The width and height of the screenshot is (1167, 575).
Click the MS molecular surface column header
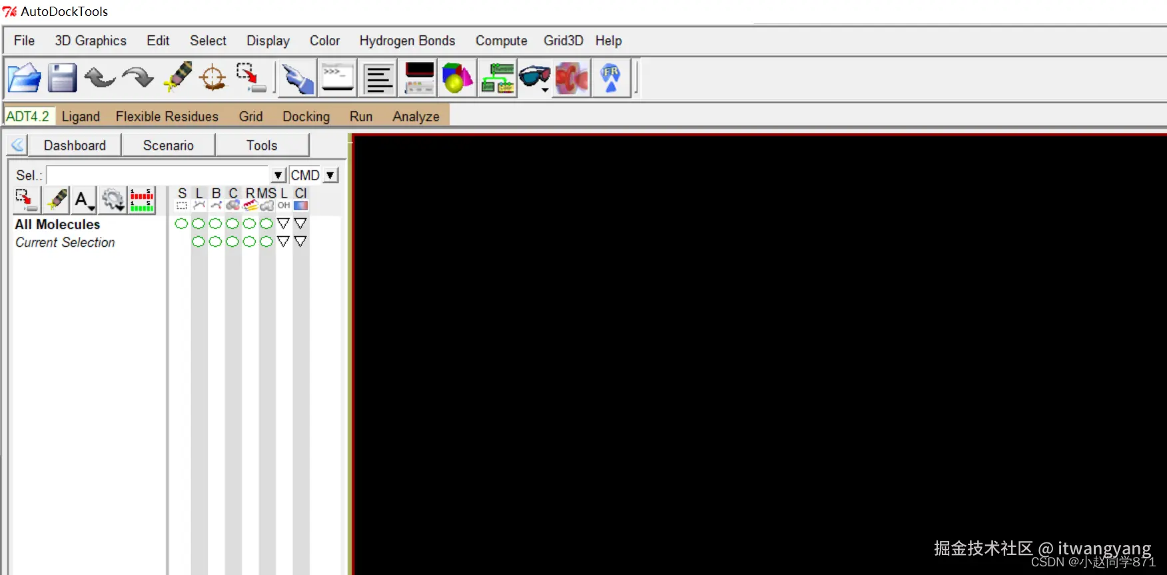pyautogui.click(x=266, y=199)
